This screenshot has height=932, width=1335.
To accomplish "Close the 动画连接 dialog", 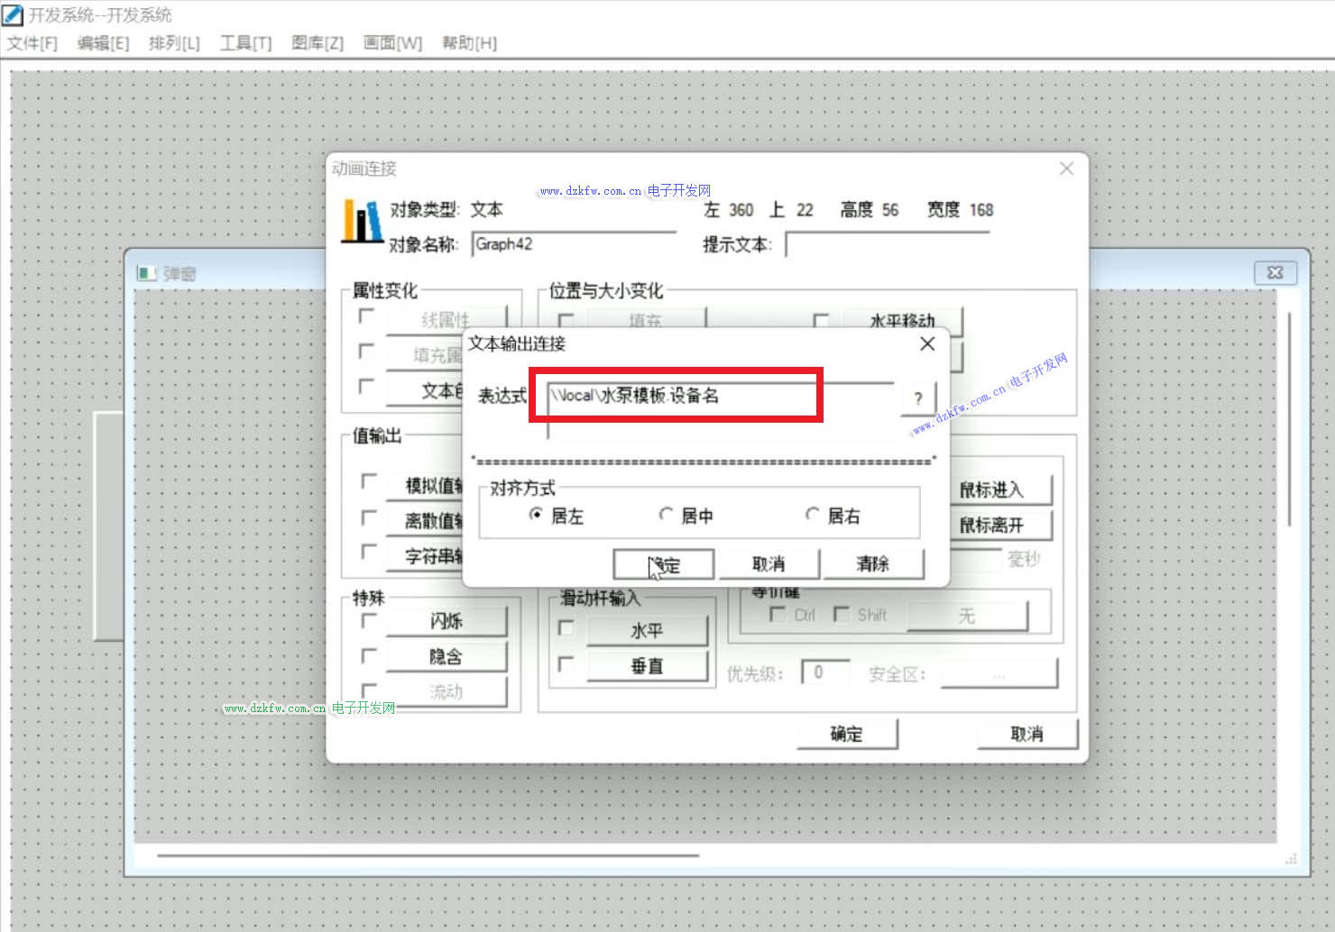I will 1066,169.
